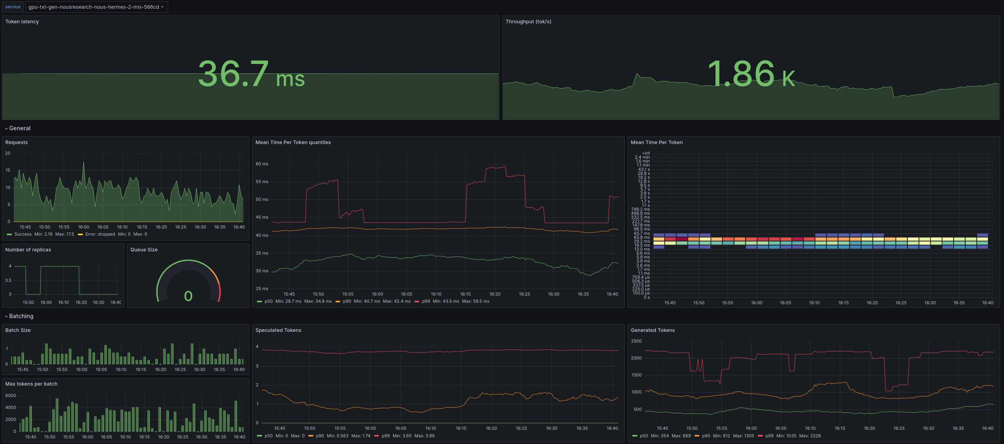
Task: Click orange p90 marker in Generated Tokens legend
Action: (697, 436)
